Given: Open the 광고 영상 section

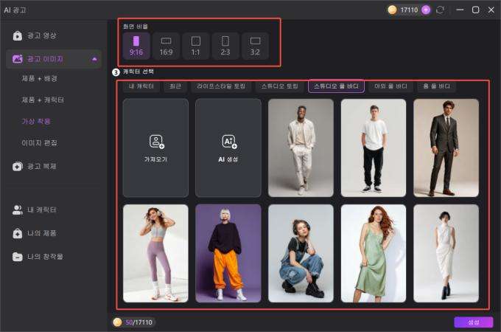Looking at the screenshot, I should tap(54, 35).
